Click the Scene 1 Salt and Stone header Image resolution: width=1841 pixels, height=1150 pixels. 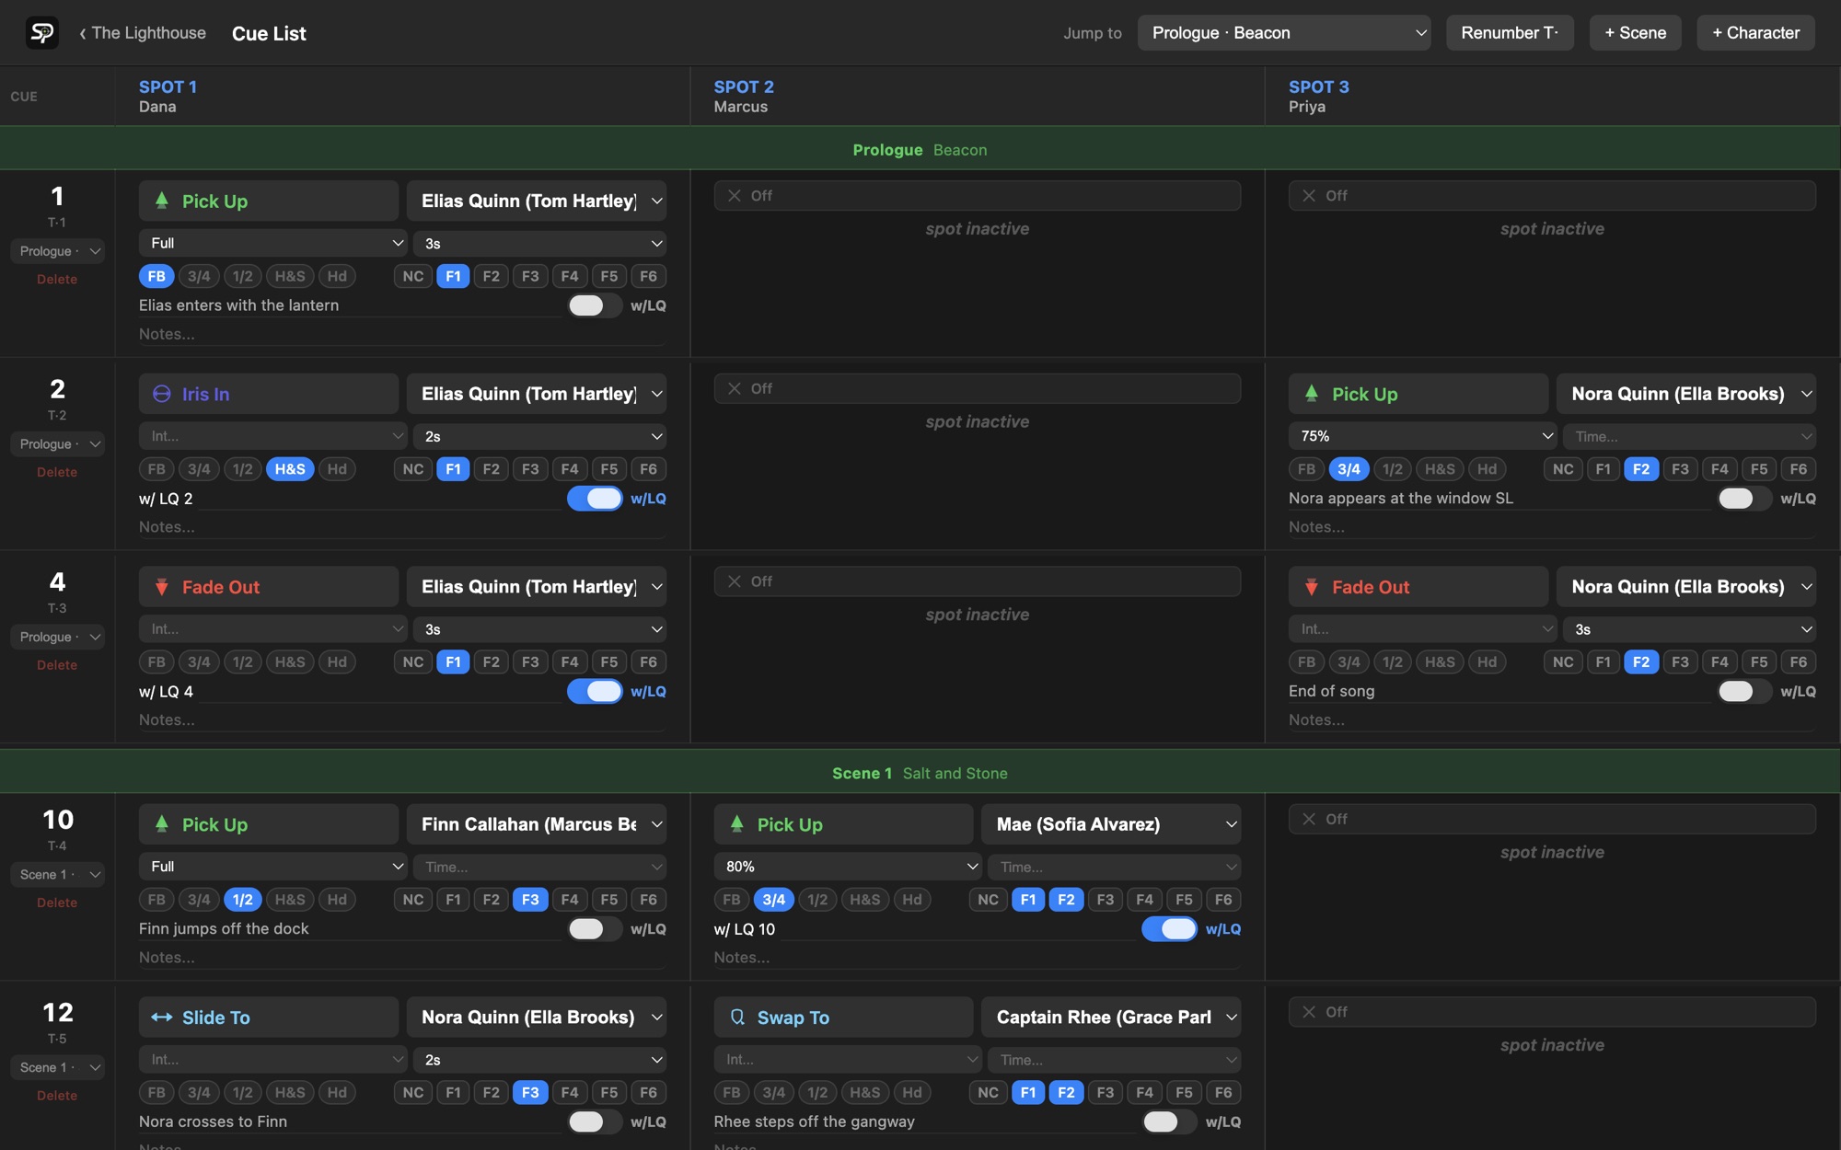tap(920, 773)
